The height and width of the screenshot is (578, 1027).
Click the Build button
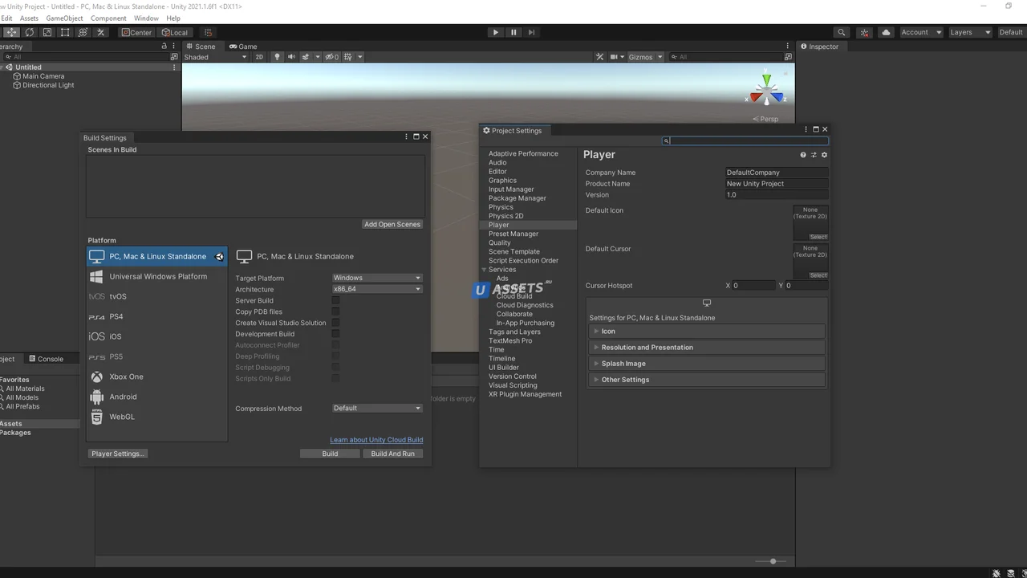(330, 454)
